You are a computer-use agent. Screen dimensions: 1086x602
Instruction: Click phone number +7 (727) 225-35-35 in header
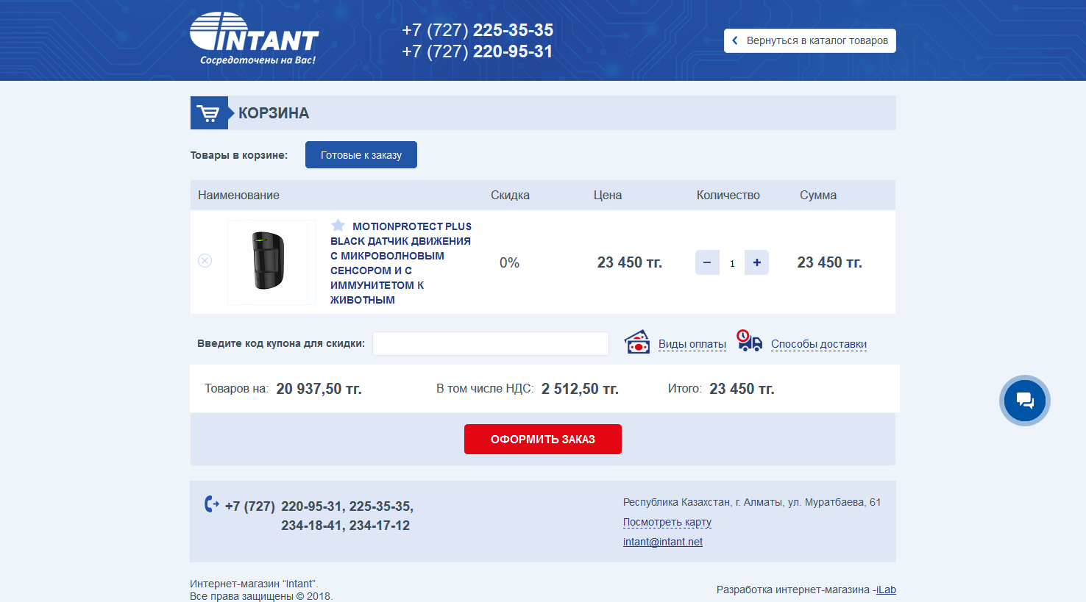click(x=478, y=30)
